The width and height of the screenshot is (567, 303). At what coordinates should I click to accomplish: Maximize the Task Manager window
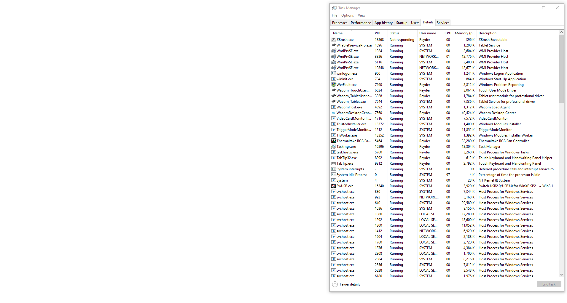[544, 8]
